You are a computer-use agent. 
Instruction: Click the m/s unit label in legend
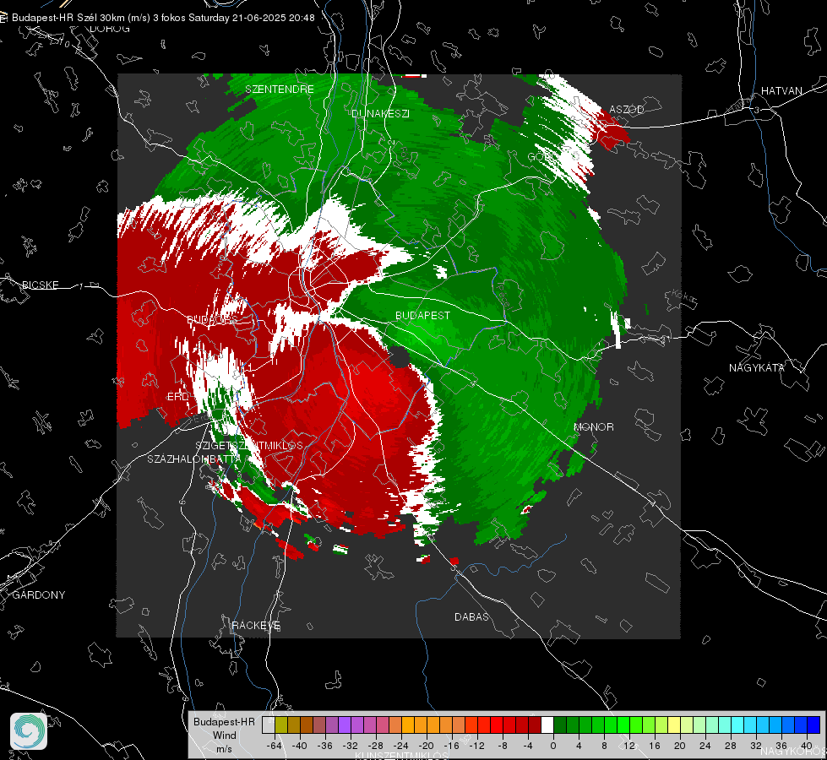(224, 748)
